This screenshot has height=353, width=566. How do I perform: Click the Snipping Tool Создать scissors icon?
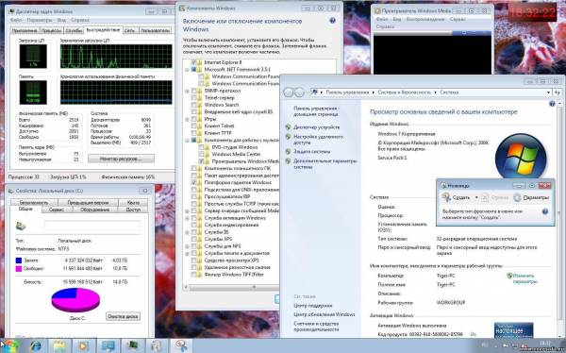[446, 197]
